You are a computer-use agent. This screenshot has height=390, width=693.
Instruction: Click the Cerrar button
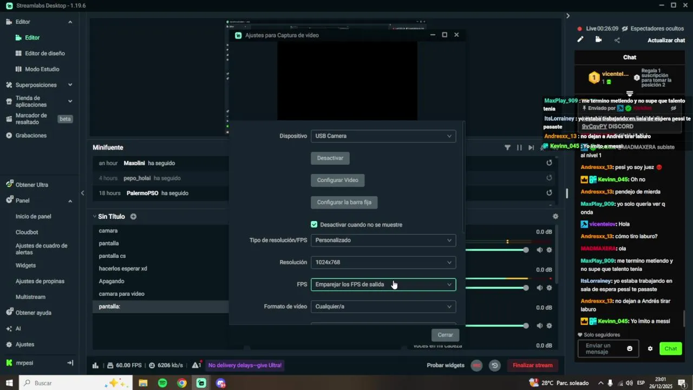pyautogui.click(x=445, y=335)
